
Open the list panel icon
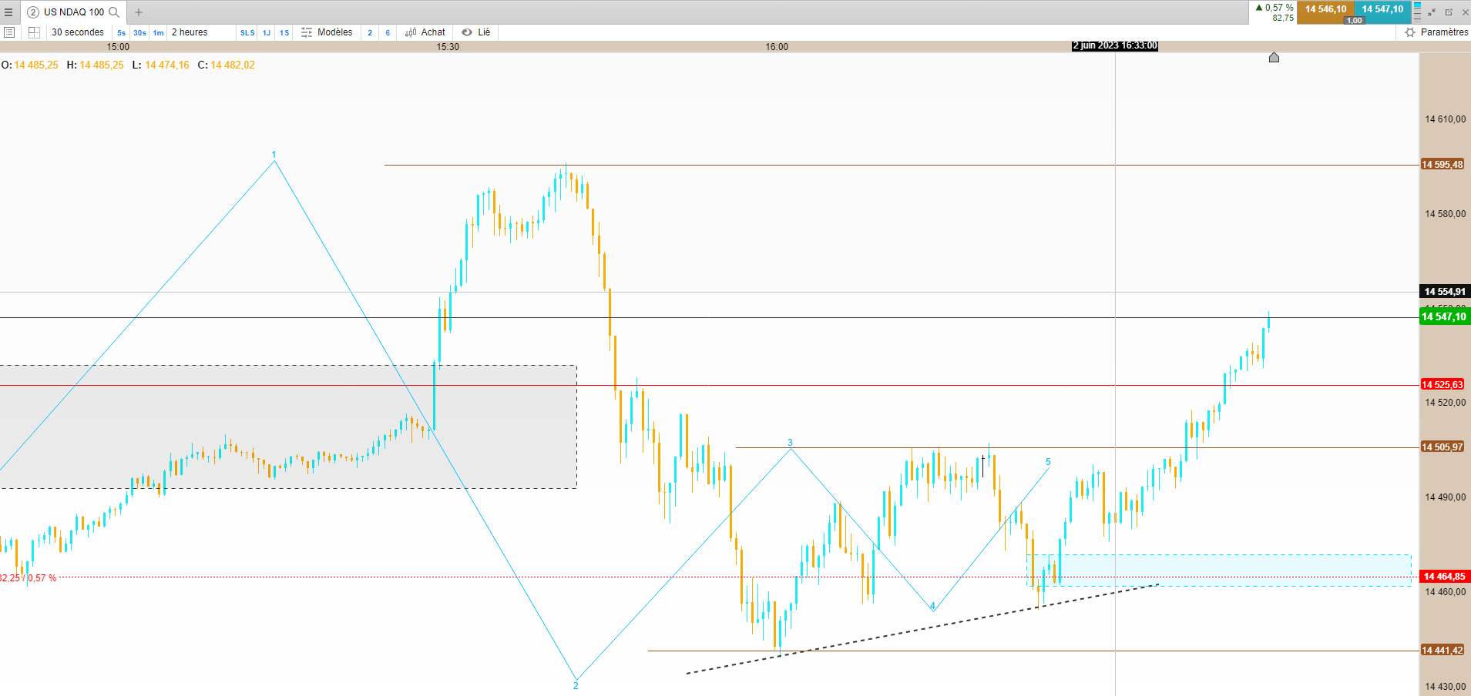(9, 32)
